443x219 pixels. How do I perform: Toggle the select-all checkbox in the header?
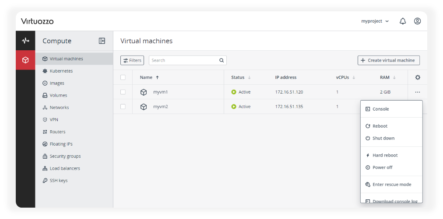pos(123,77)
